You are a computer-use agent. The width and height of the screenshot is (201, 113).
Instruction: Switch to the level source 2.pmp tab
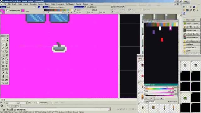13,106
